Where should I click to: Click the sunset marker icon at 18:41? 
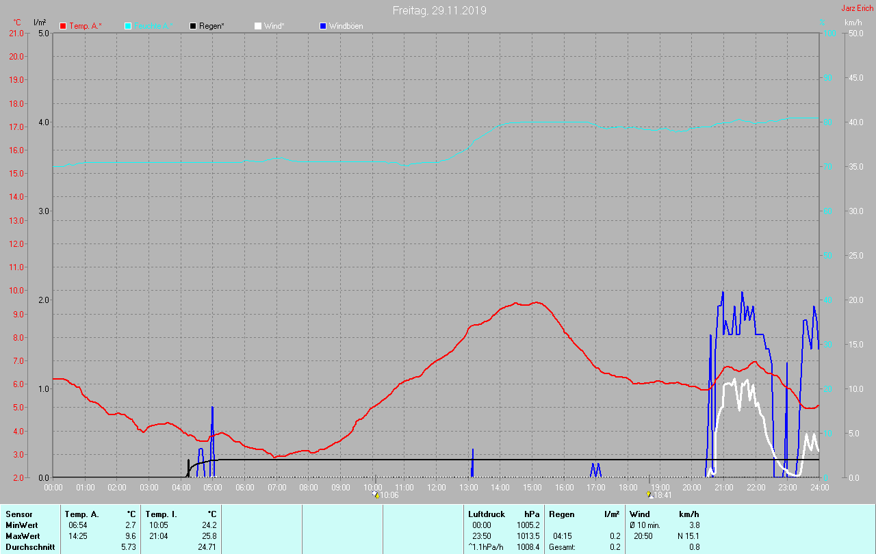point(650,494)
